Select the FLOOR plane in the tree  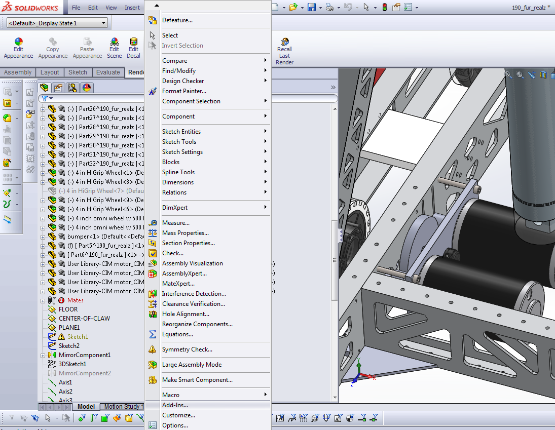(68, 309)
